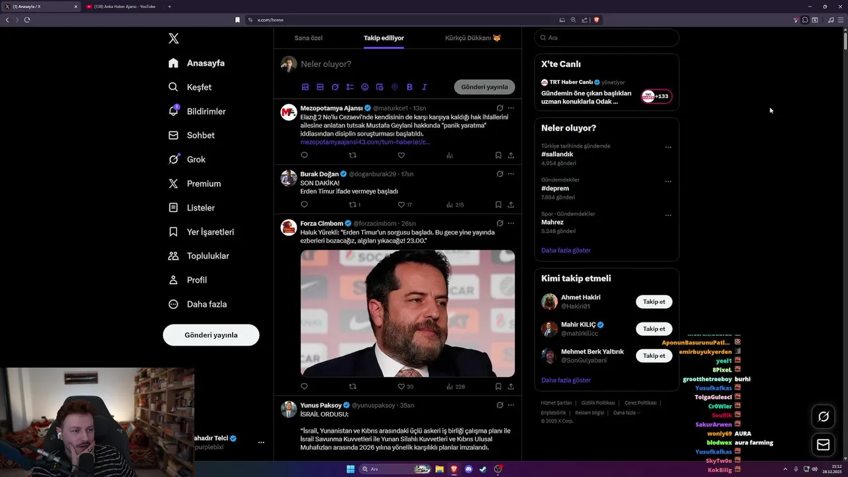Image resolution: width=848 pixels, height=477 pixels.
Task: Bookmark this page in the address bar
Action: [x=237, y=20]
